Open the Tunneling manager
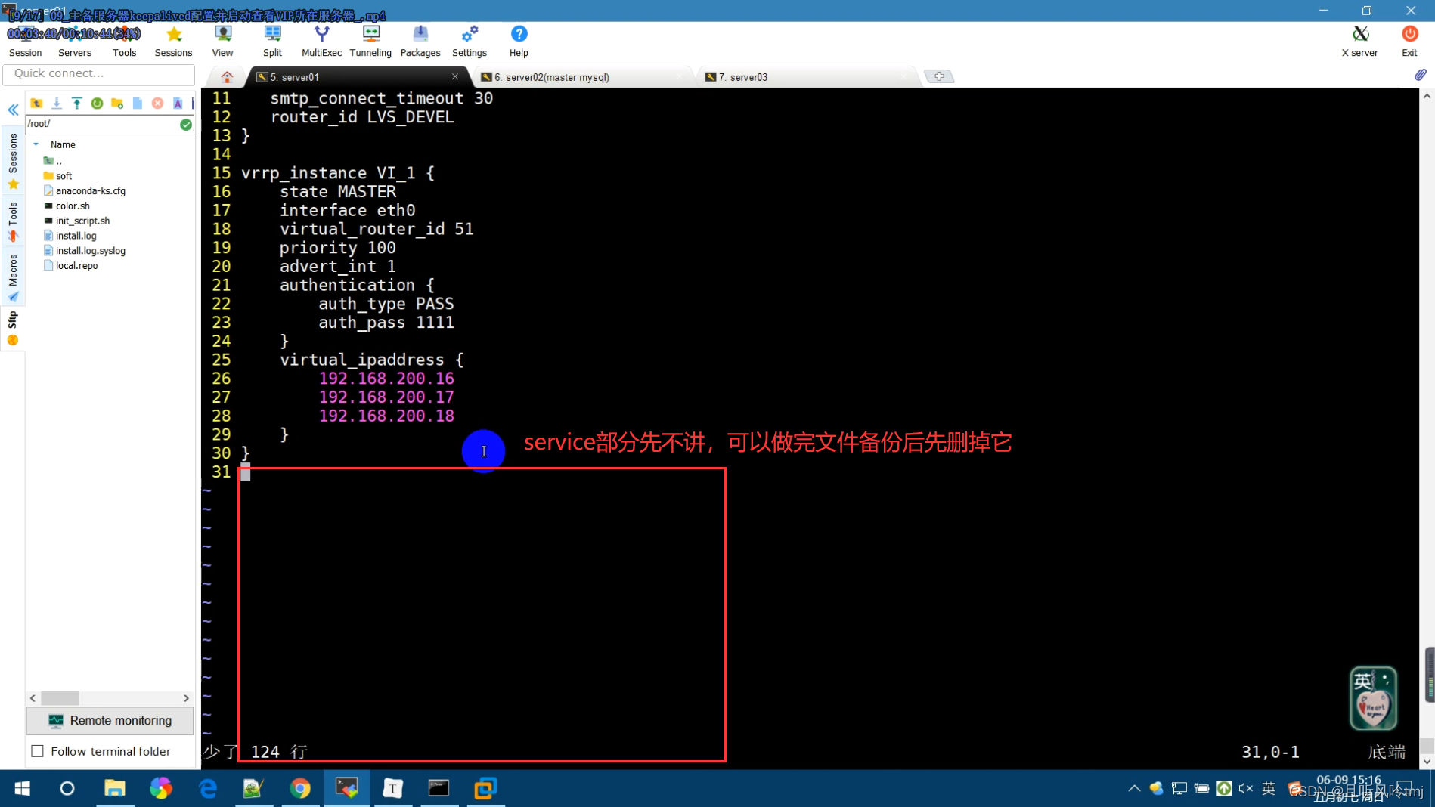The image size is (1435, 807). click(x=370, y=42)
